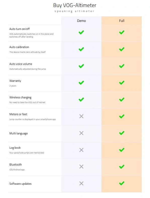Viewport: 150px width, 198px height.
Task: Click Full checkmark for Warranty row
Action: [x=122, y=83]
